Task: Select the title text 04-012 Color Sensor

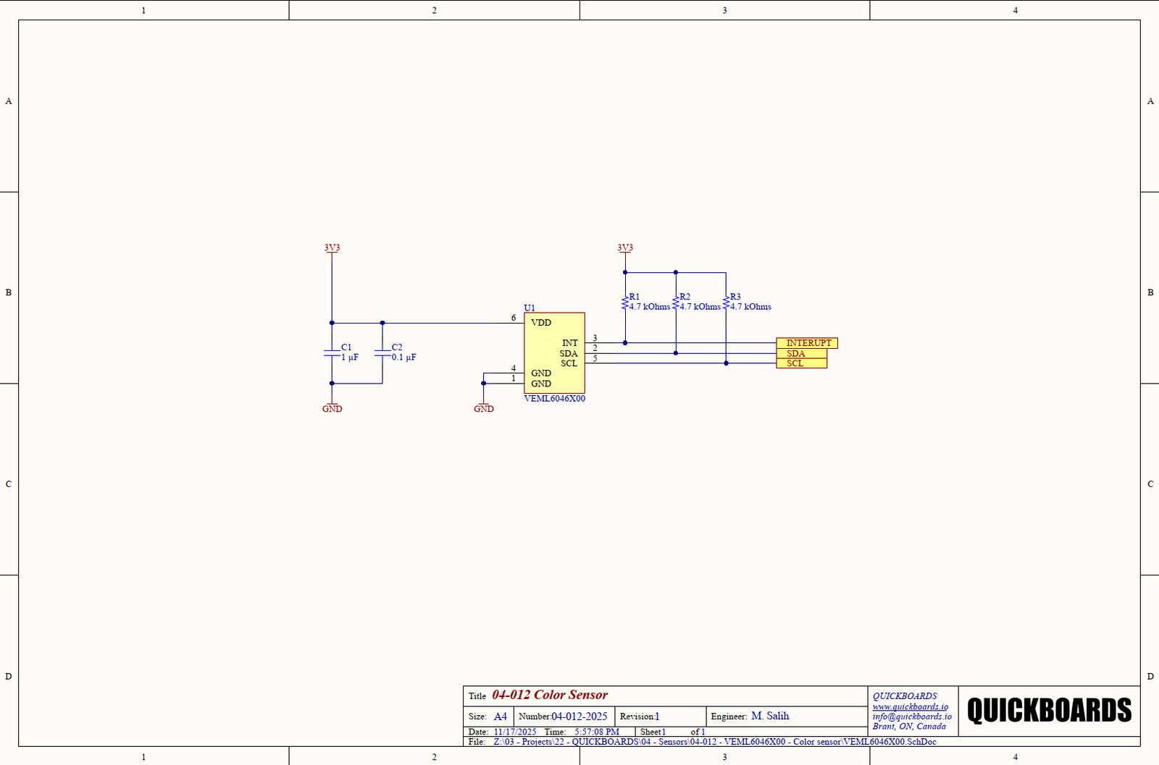Action: [x=550, y=695]
